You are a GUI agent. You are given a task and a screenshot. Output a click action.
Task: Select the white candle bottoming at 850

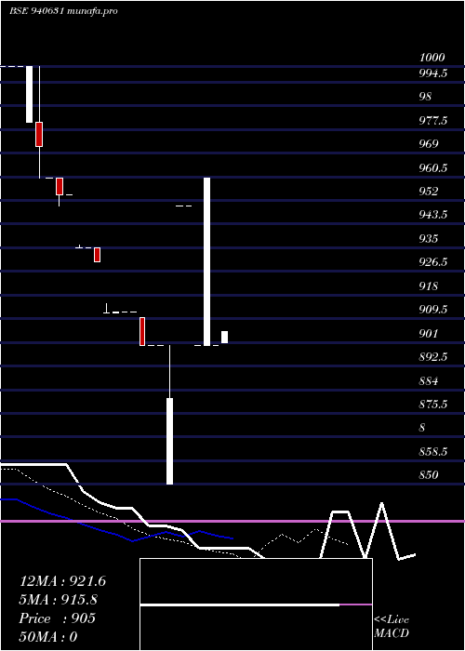(x=169, y=441)
